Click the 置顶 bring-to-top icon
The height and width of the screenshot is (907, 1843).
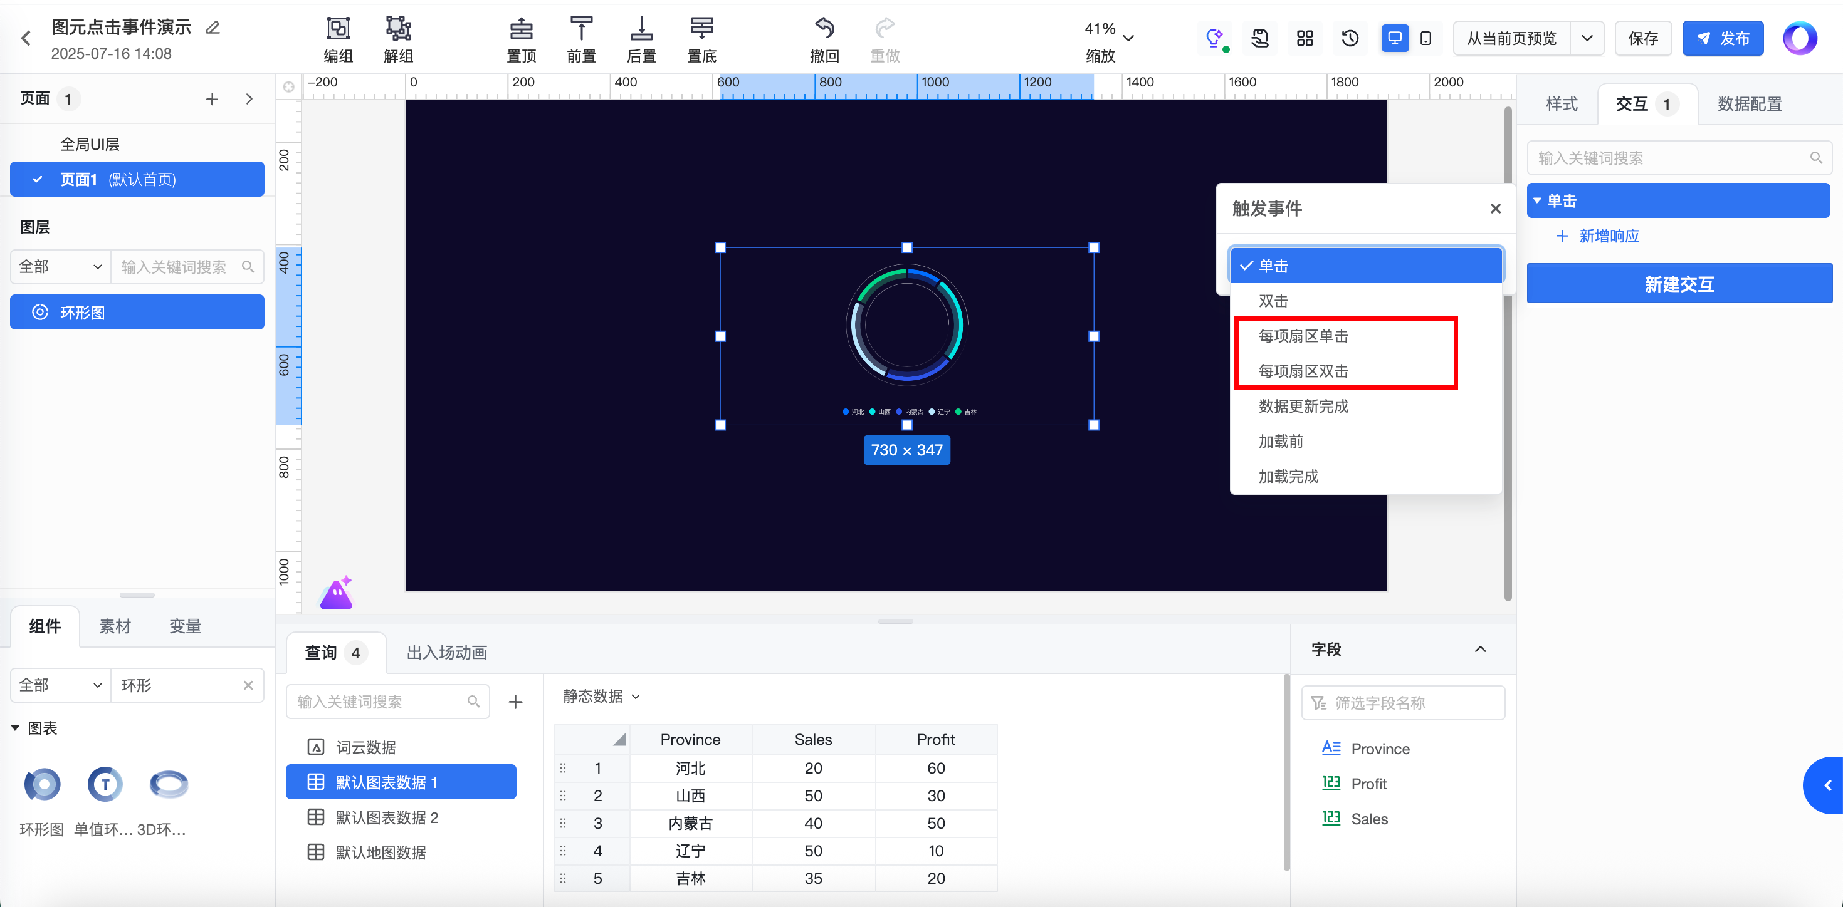click(521, 29)
